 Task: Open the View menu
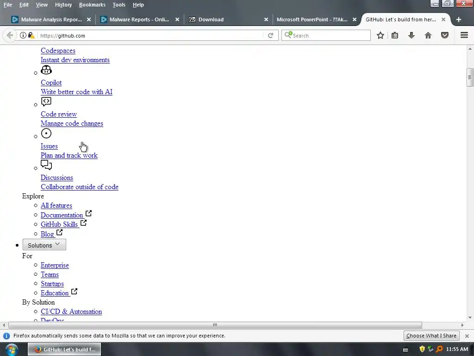point(42,5)
